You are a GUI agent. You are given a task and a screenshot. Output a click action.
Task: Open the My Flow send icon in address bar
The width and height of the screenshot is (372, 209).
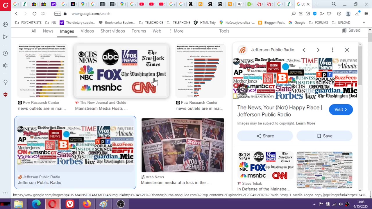click(x=322, y=14)
